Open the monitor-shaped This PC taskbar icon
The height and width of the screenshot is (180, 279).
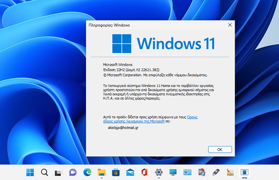coord(173,172)
